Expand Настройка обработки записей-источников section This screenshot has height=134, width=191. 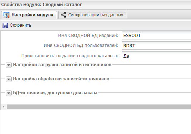tap(9, 79)
